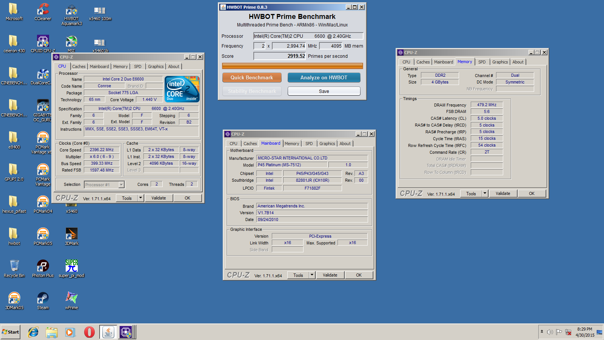
Task: Click Validate in the left CPU-Z window
Action: [x=159, y=198]
